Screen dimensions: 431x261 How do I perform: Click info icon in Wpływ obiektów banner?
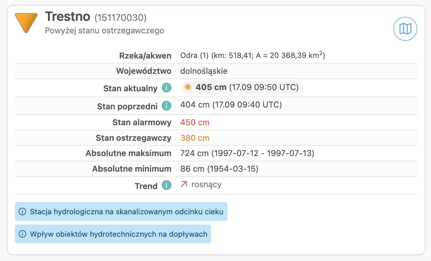point(22,234)
